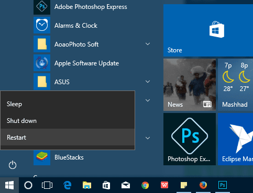The image size is (253, 193).
Task: Launch Microsoft Edge from taskbar
Action: [68, 185]
